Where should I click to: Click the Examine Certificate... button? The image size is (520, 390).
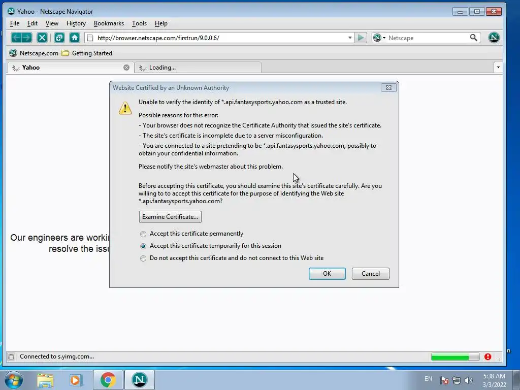[x=170, y=217]
